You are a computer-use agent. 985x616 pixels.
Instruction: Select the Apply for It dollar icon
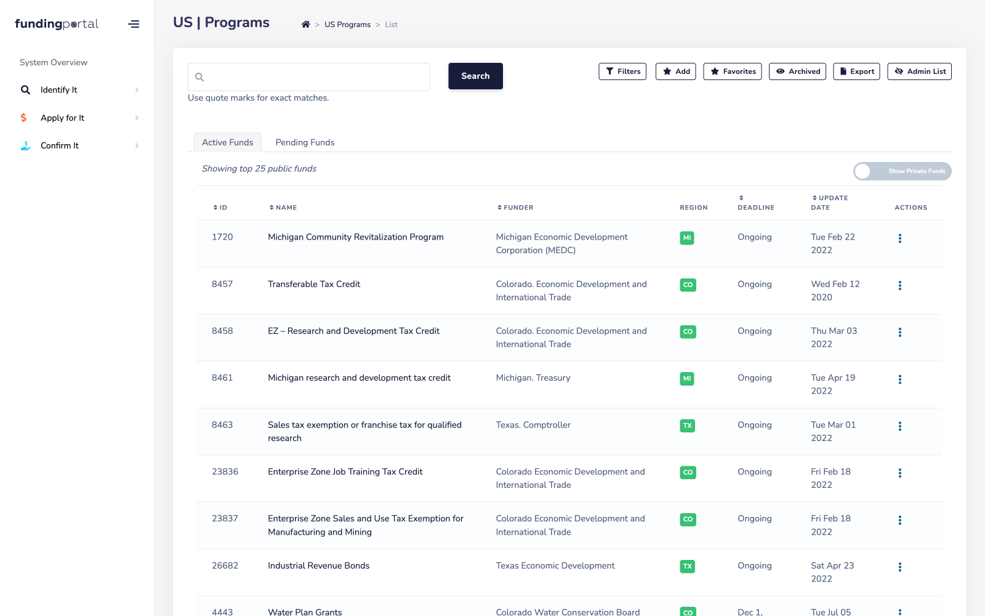[23, 117]
